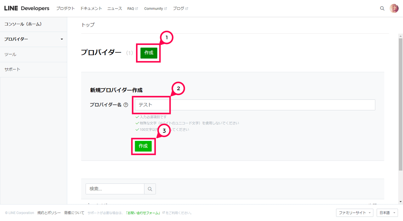Click the help icon beside プロバイダー名
The width and height of the screenshot is (403, 221).
(x=126, y=105)
